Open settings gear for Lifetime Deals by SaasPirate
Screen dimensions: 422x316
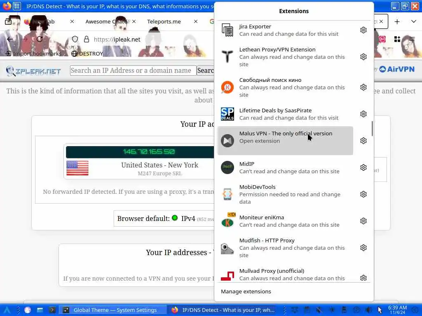[x=363, y=114]
